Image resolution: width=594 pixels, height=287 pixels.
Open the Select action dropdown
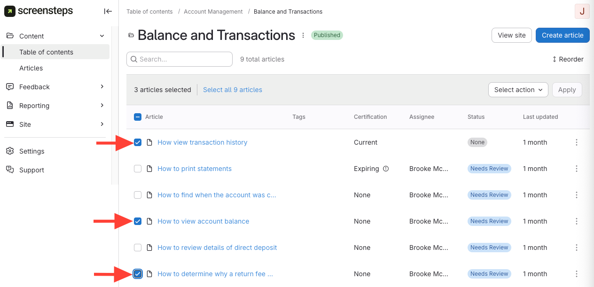coord(518,90)
